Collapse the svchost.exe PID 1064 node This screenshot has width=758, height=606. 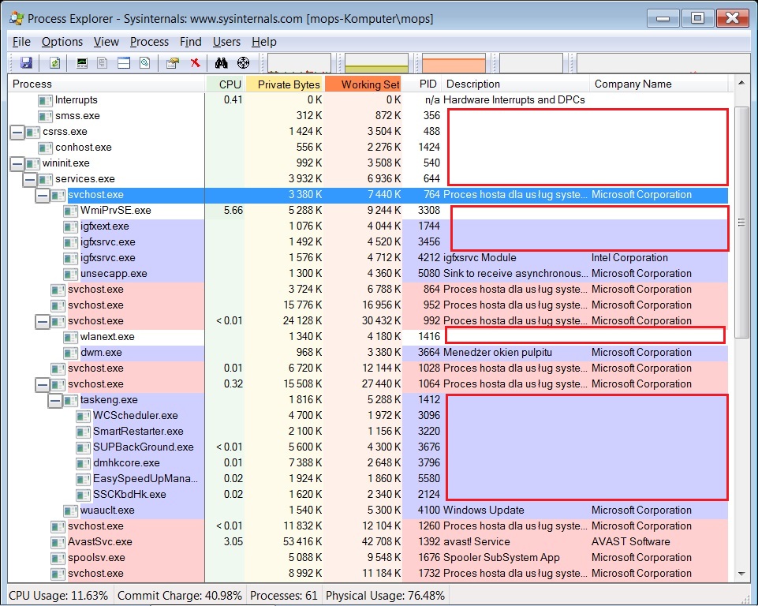43,384
